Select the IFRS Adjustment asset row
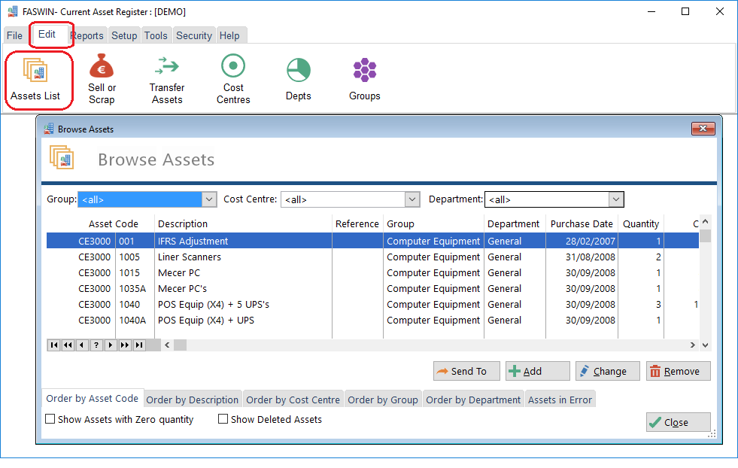The image size is (738, 468). [372, 241]
